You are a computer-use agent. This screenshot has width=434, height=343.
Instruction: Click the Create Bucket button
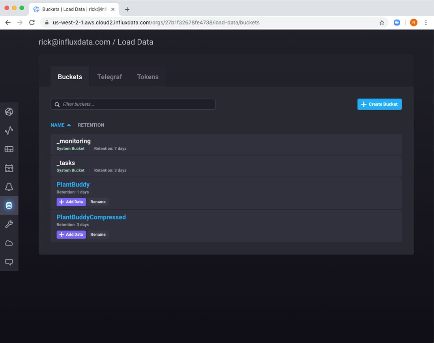(379, 104)
